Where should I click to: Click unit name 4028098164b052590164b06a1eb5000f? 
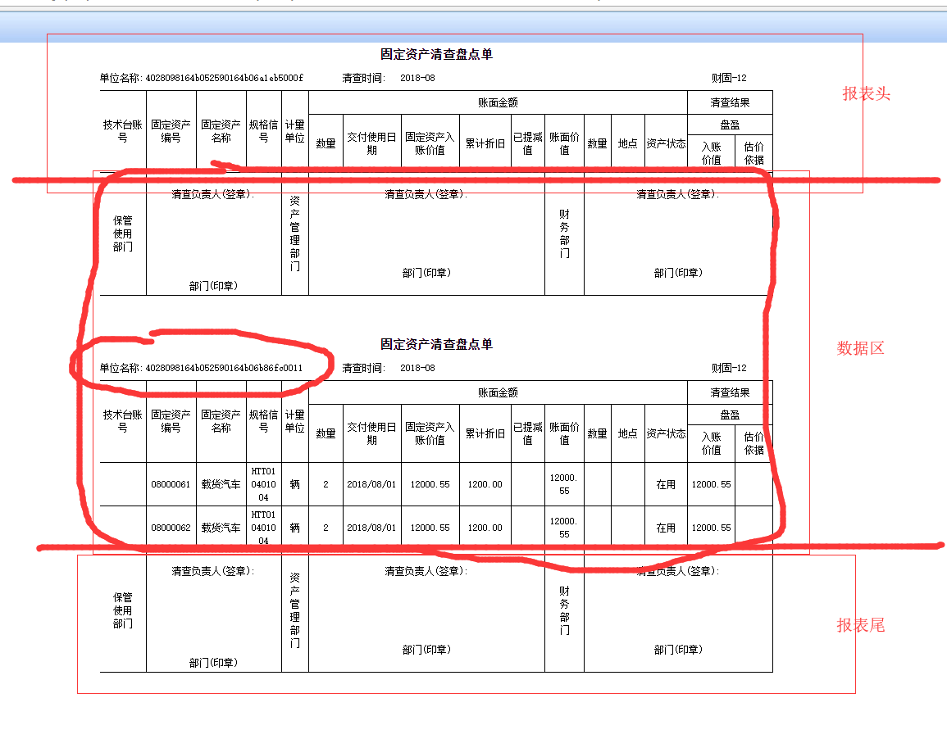224,78
